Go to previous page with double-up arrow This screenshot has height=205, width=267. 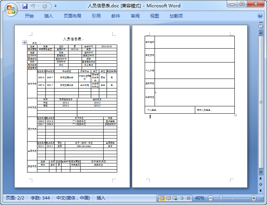point(261,178)
